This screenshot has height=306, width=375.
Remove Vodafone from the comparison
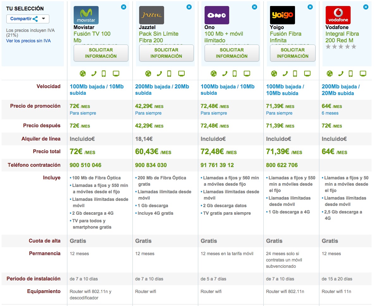(x=366, y=7)
